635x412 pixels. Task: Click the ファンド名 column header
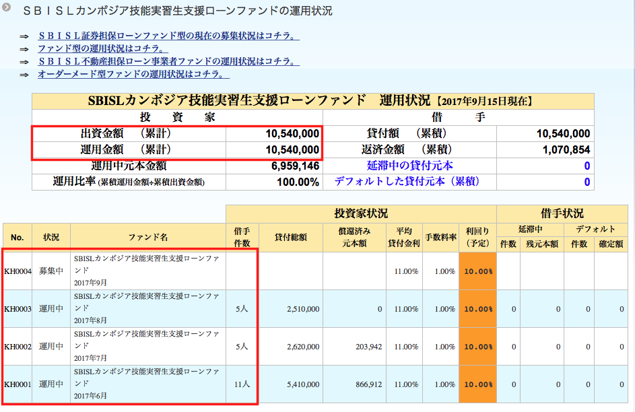(x=148, y=238)
